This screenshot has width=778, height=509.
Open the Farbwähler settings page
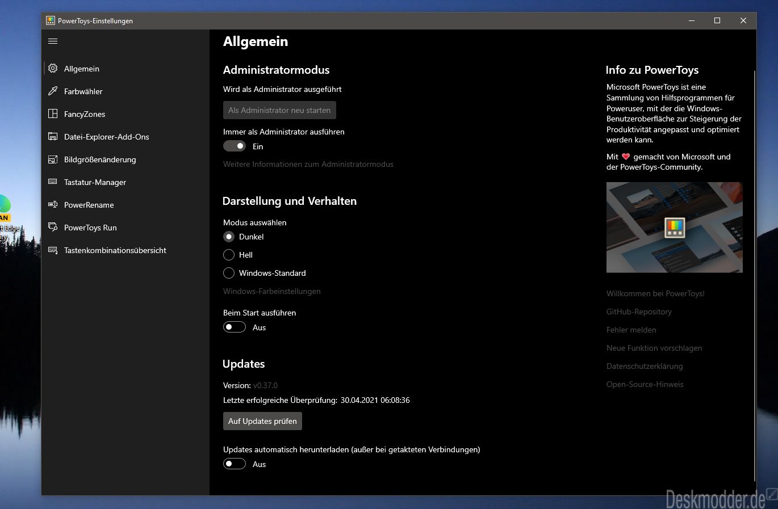click(127, 91)
